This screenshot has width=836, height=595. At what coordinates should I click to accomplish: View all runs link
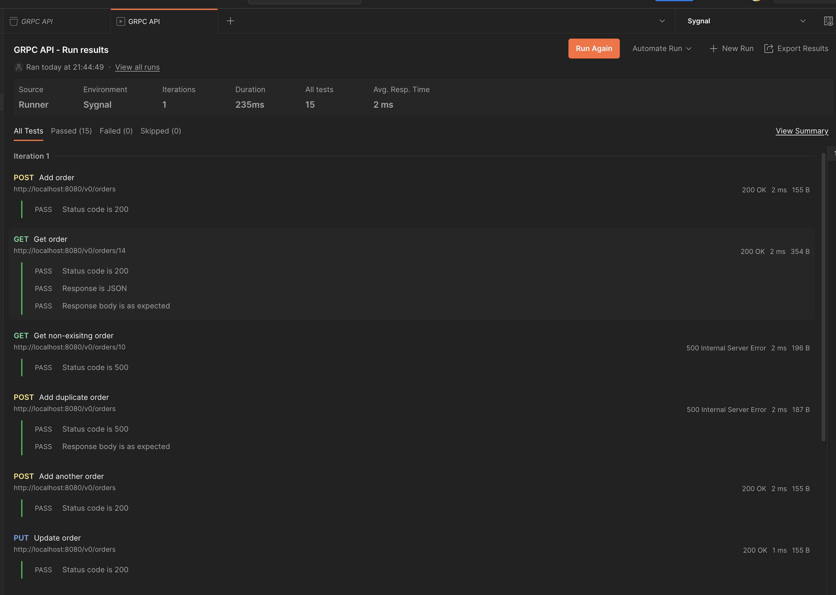[137, 66]
